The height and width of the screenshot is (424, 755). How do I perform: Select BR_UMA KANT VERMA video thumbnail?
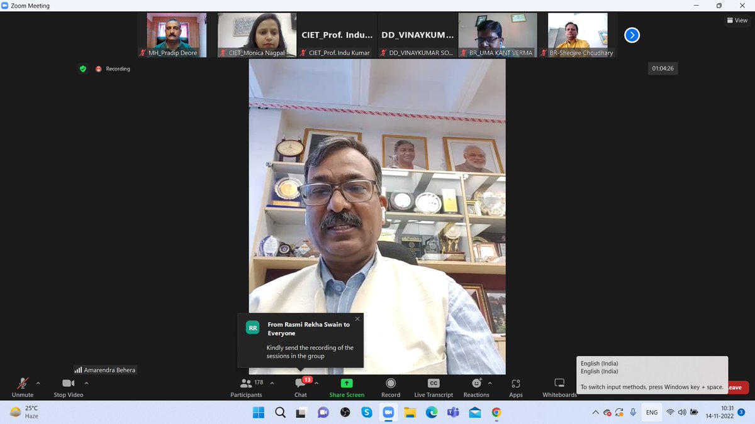coord(497,35)
